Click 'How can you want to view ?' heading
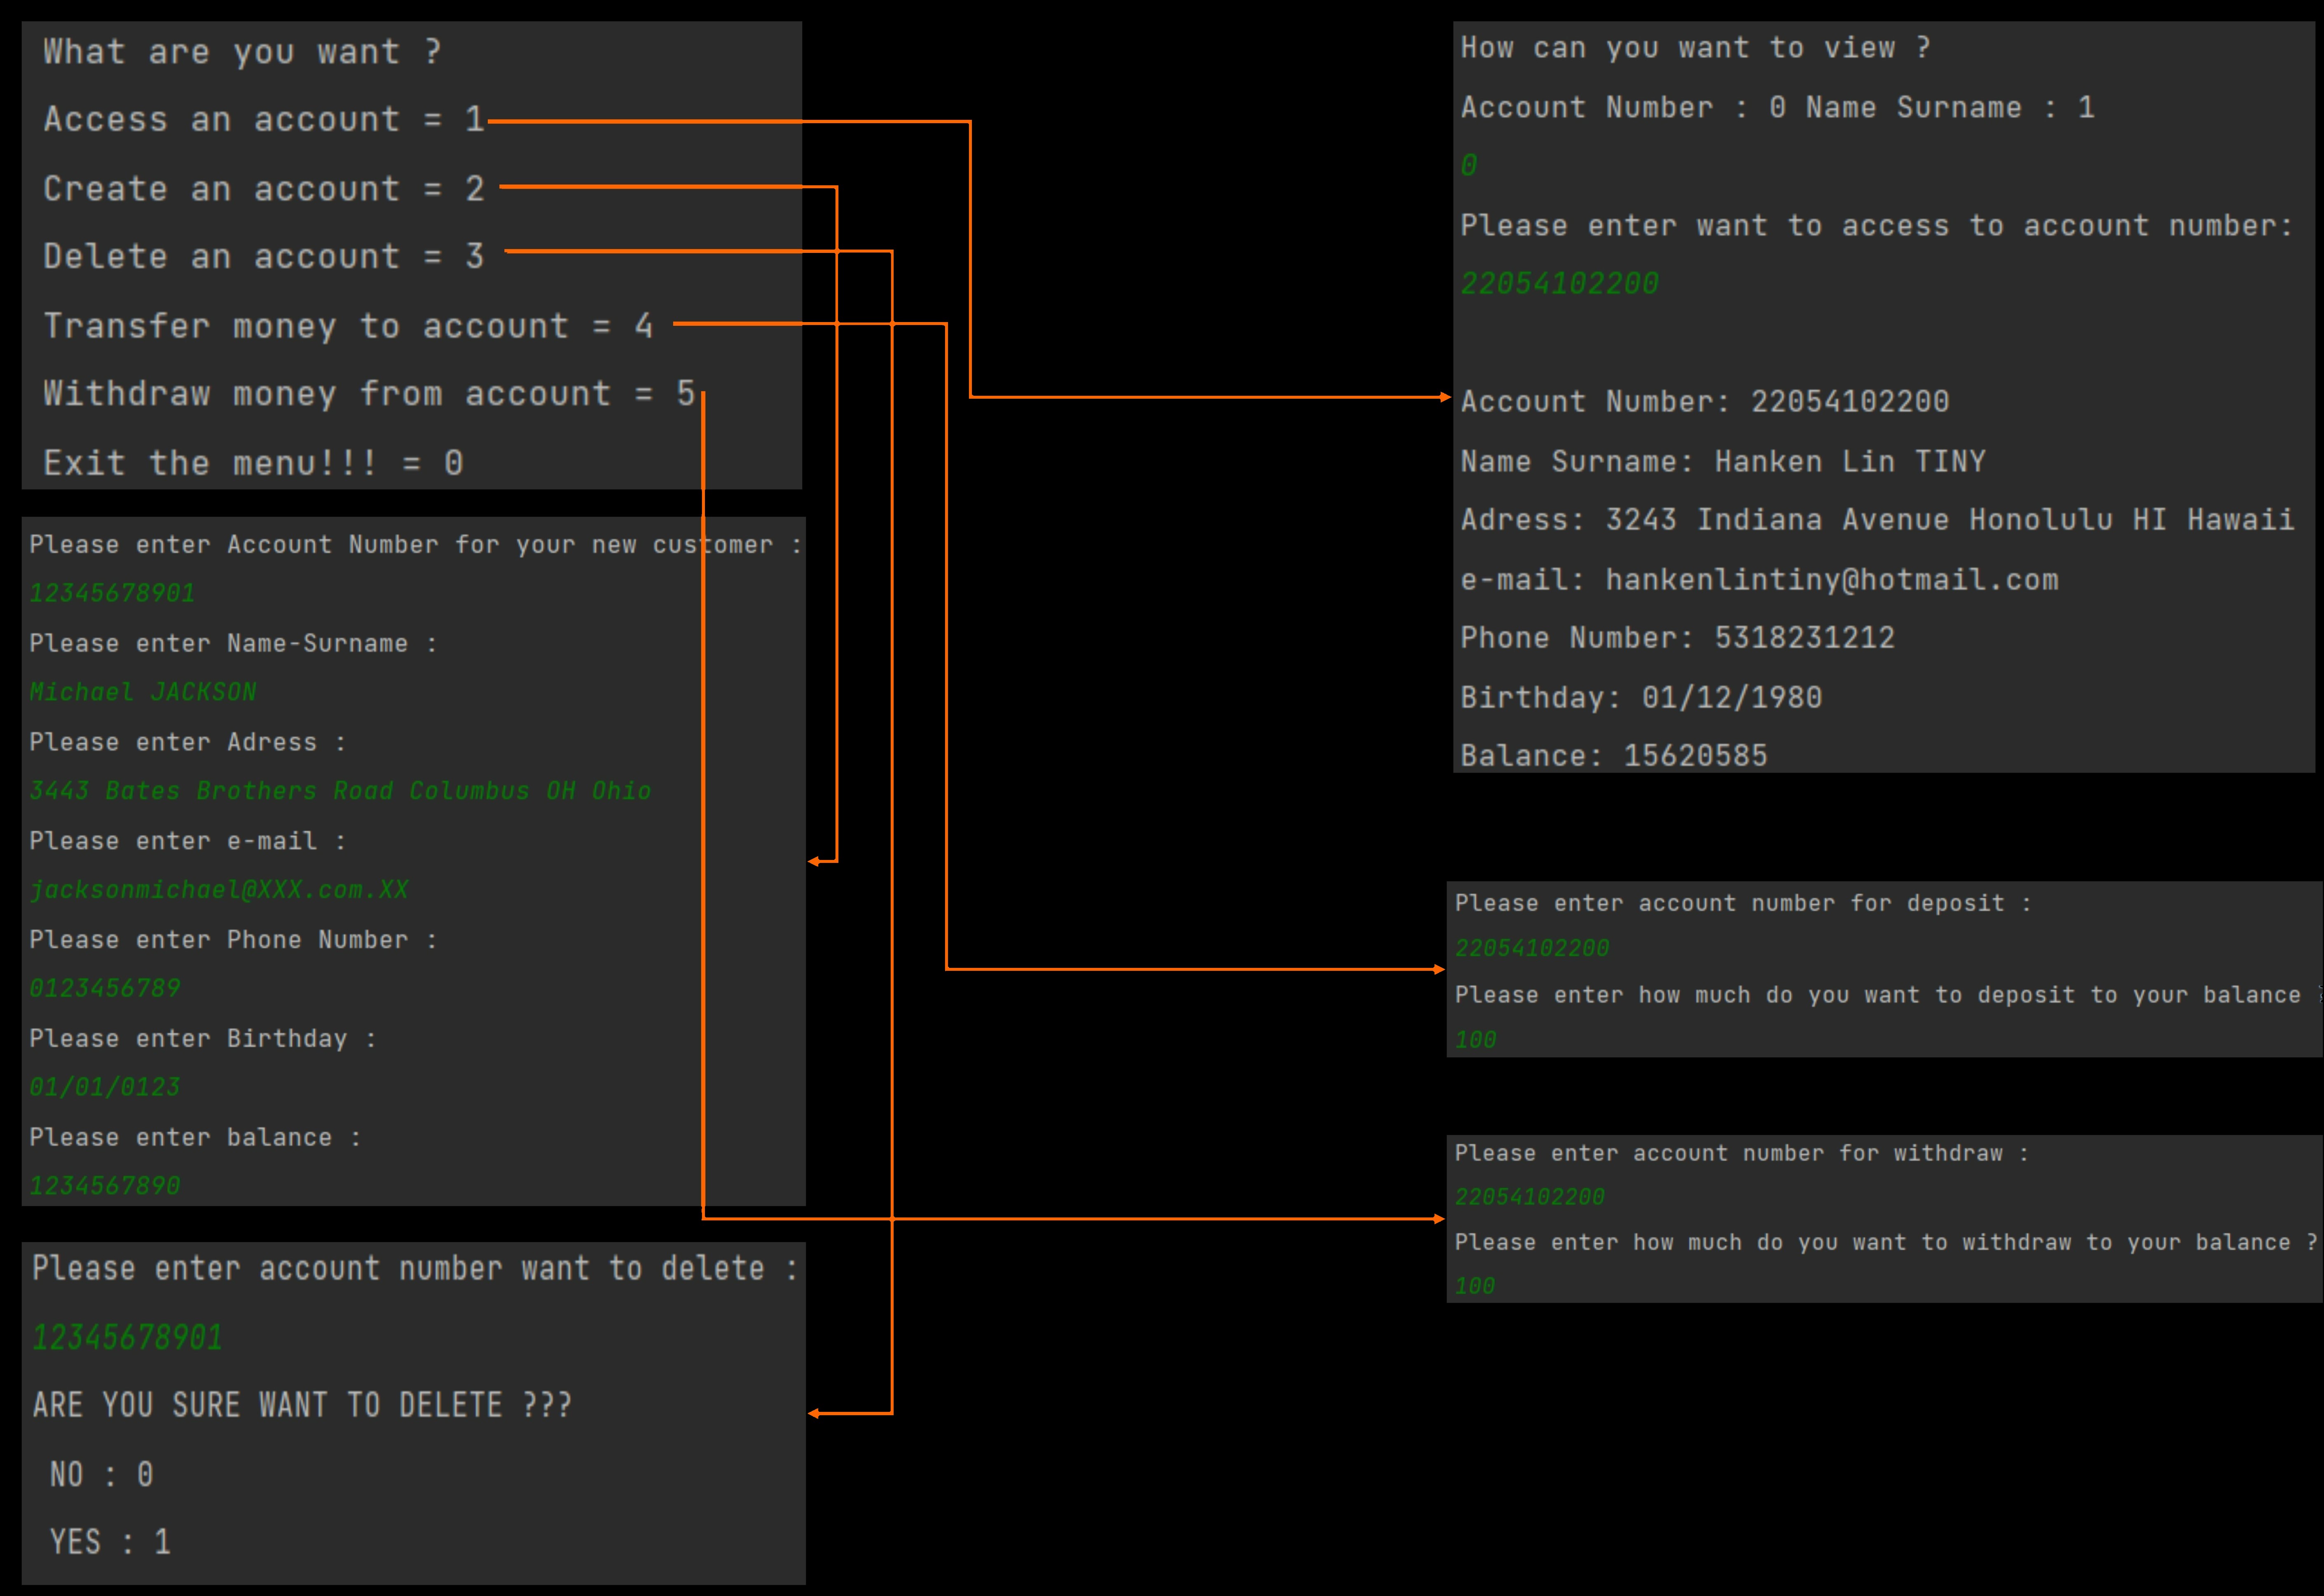Image resolution: width=2324 pixels, height=1596 pixels. point(1694,48)
